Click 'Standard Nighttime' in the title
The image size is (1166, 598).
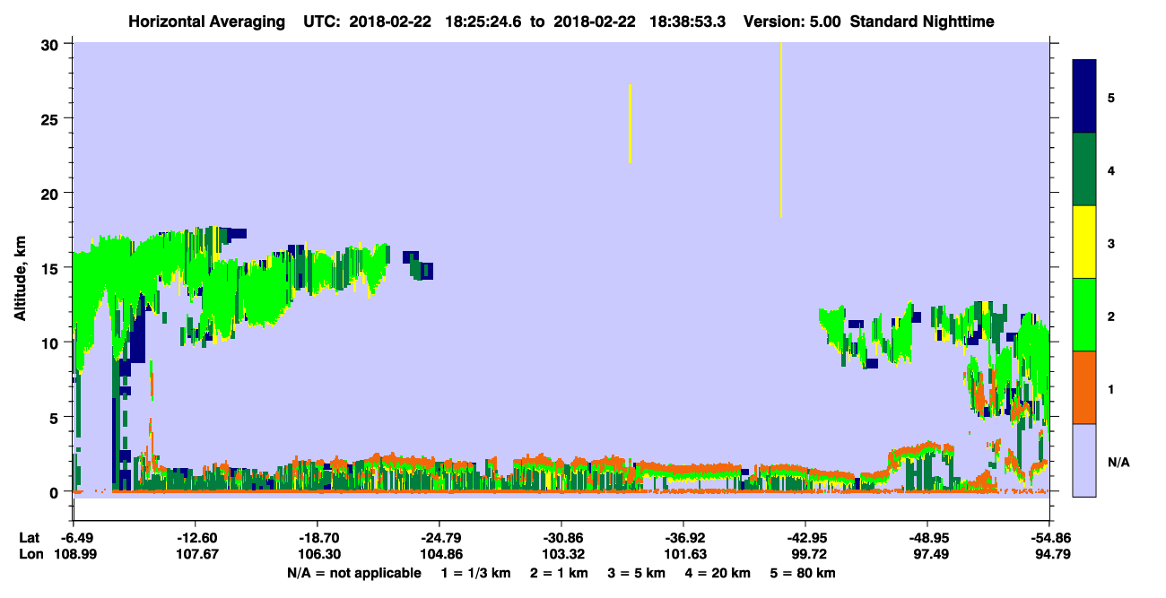point(922,22)
